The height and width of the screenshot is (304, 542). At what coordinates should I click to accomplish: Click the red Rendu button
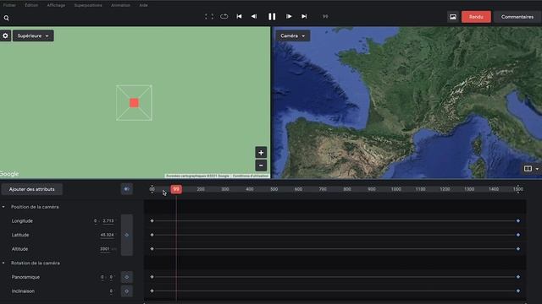(x=476, y=17)
